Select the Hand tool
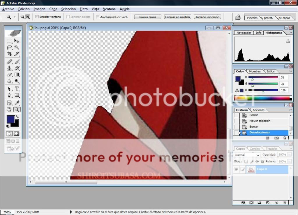This screenshot has height=215, width=298. [9, 110]
